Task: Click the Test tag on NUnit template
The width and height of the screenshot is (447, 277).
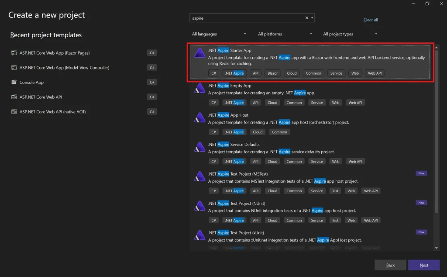Action: (335, 220)
